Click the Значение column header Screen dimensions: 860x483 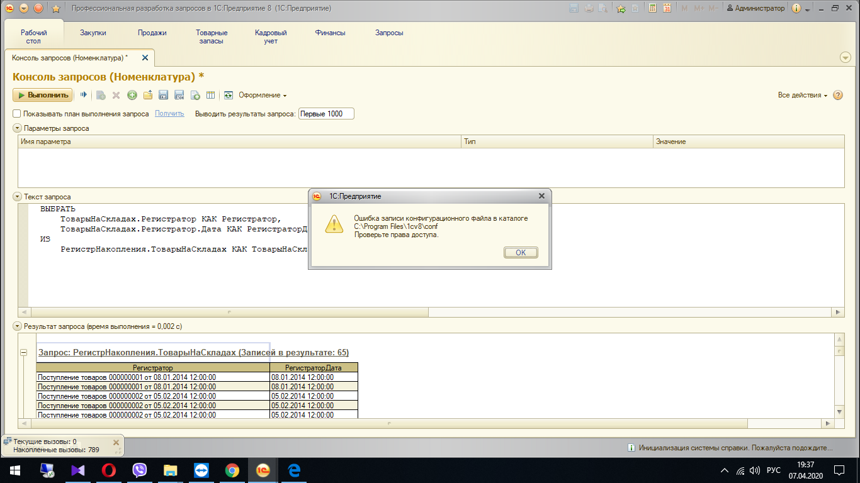click(749, 142)
